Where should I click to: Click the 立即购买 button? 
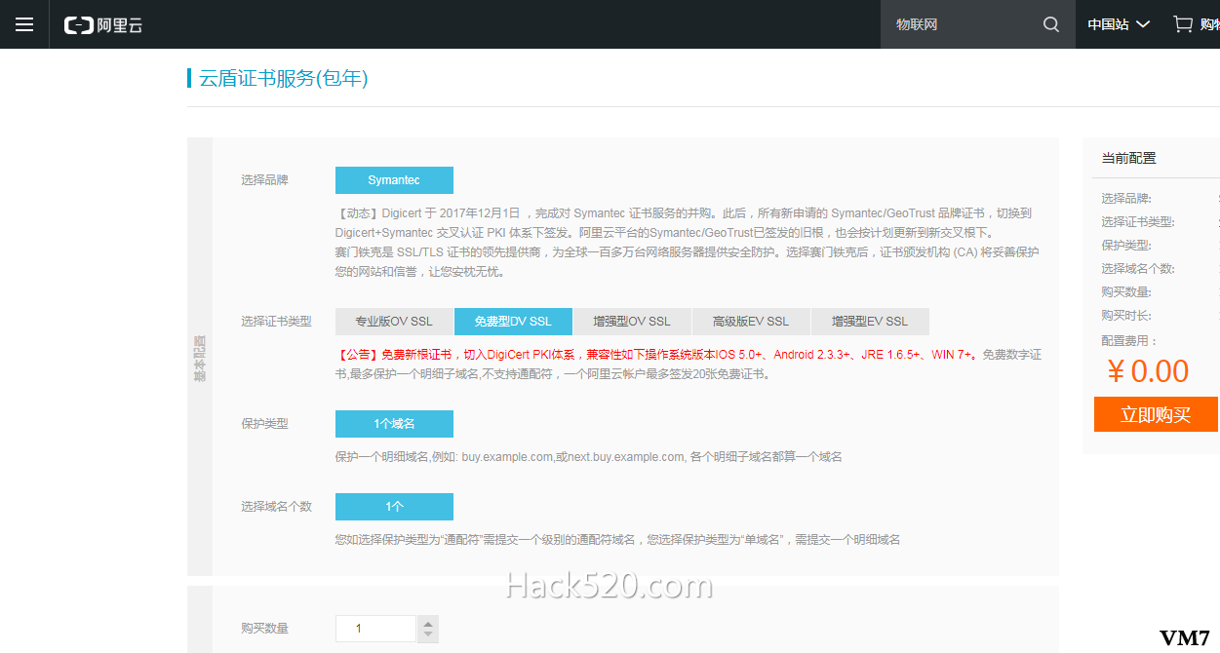click(x=1156, y=414)
